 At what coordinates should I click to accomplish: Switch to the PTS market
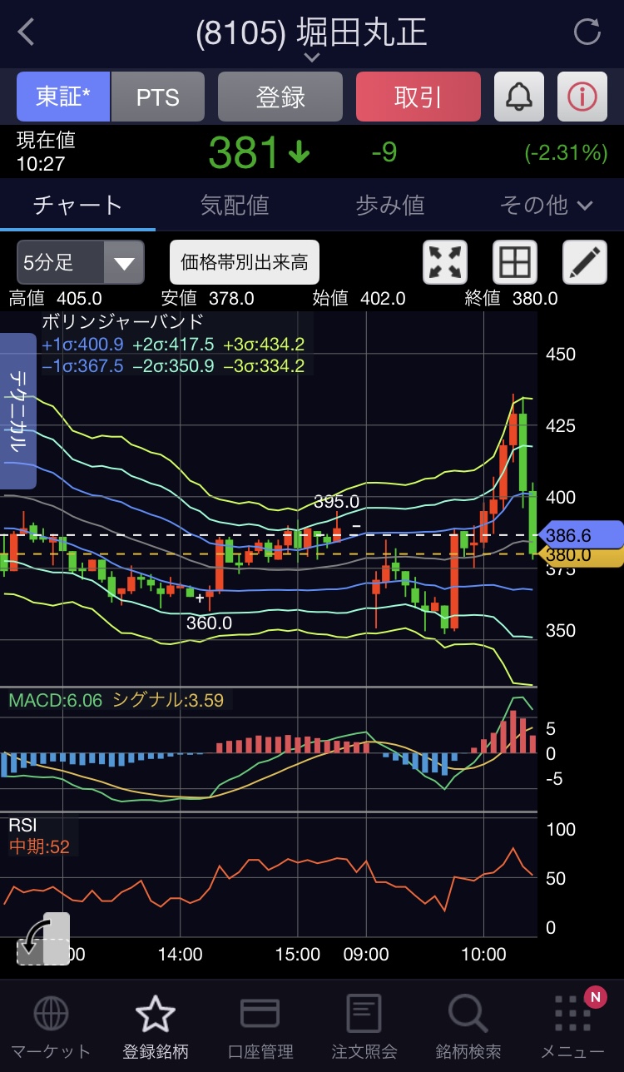click(157, 97)
